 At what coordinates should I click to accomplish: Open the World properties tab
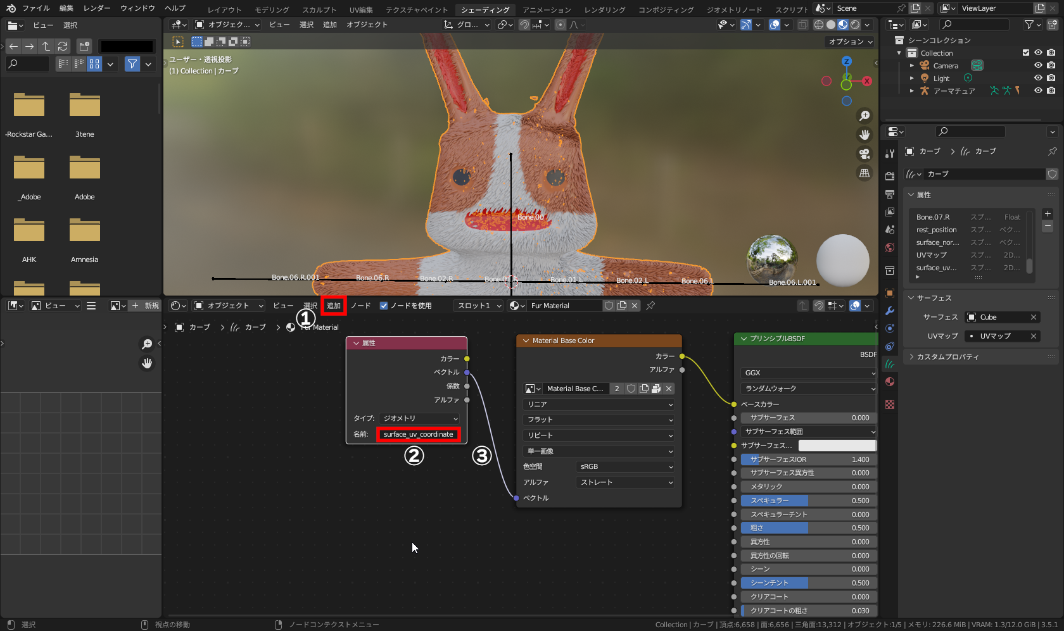890,247
